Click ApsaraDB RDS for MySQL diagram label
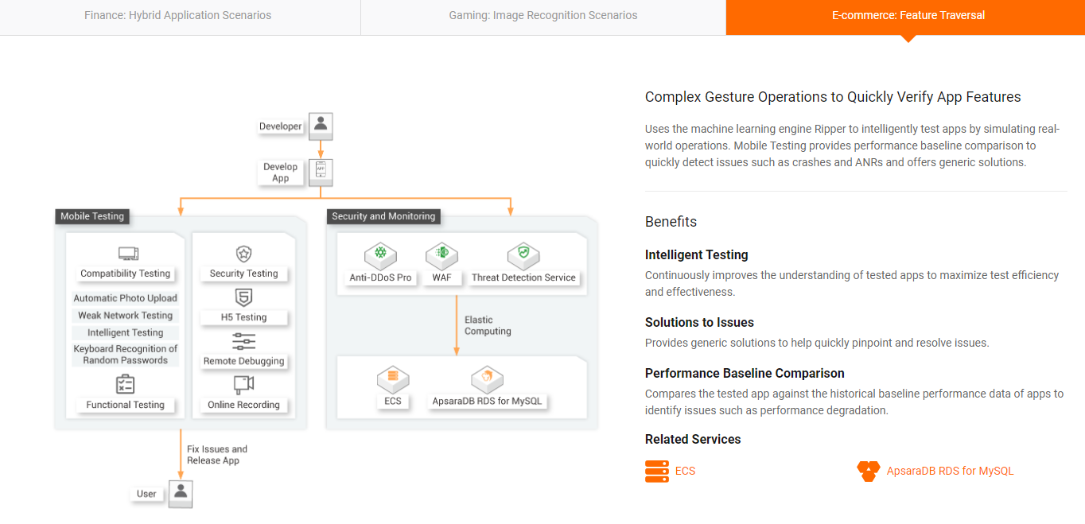This screenshot has width=1085, height=524. (x=487, y=402)
